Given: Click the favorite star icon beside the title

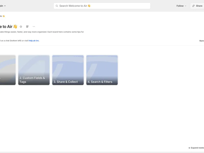Looking at the screenshot, I should (21, 27).
